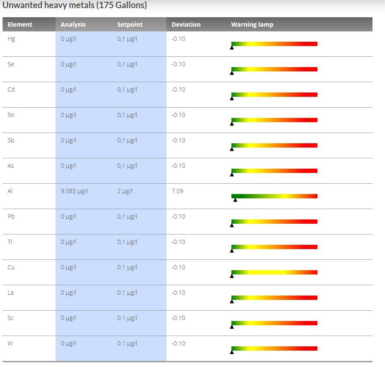Viewport: 385px width, 367px height.
Task: Click the Setpoint column header
Action: coord(129,25)
